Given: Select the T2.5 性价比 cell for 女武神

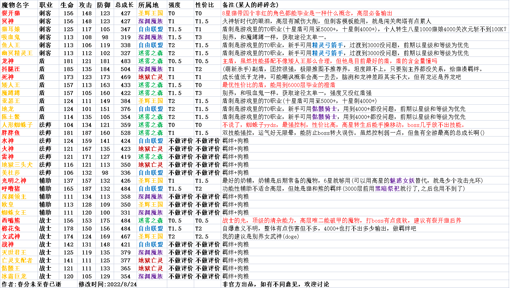Looking at the screenshot, I should coord(202,237).
